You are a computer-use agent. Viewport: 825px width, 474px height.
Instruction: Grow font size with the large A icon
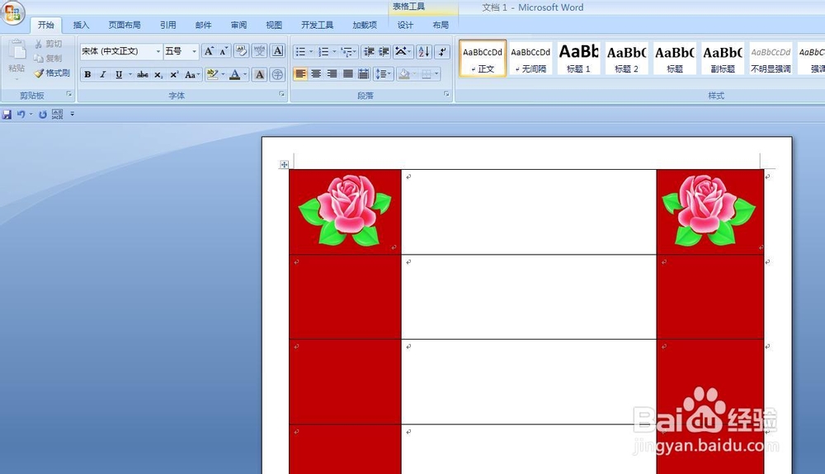(x=209, y=51)
